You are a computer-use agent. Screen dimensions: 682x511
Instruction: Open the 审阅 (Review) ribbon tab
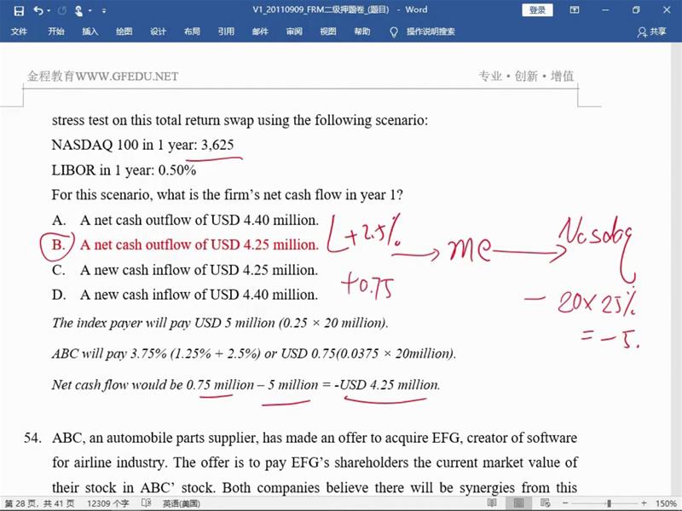point(294,32)
